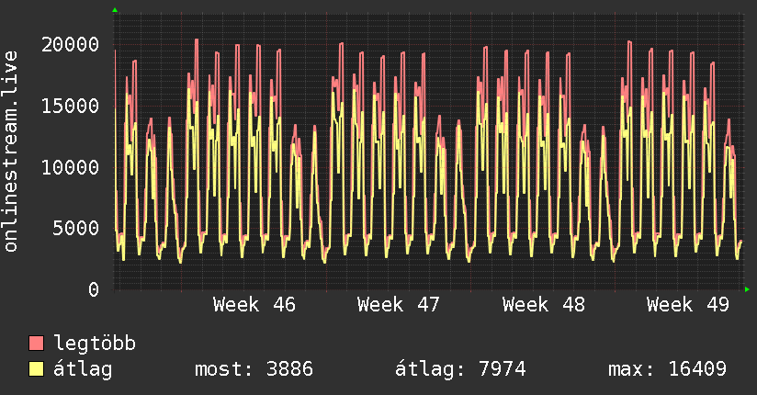Select the átlag legend label beside yellow swatch
The height and width of the screenshot is (395, 757).
pos(83,370)
